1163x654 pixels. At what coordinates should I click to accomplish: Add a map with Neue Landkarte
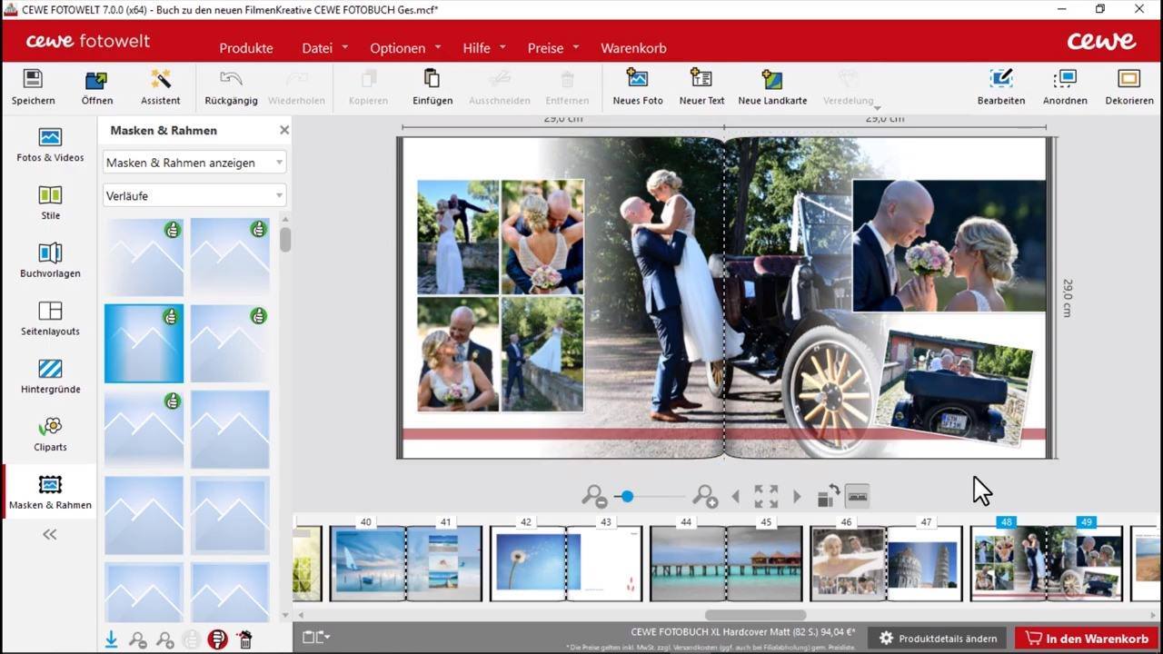772,87
